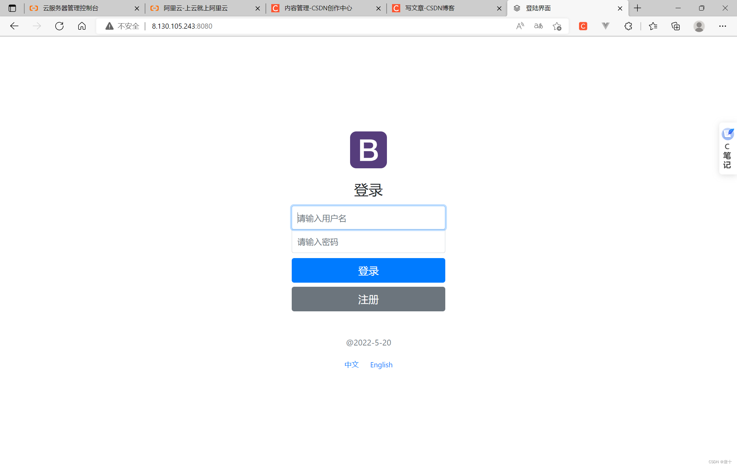This screenshot has height=467, width=737.
Task: Click the user profile avatar
Action: pyautogui.click(x=699, y=26)
